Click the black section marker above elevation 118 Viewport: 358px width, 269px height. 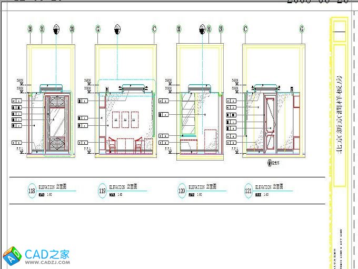click(56, 29)
